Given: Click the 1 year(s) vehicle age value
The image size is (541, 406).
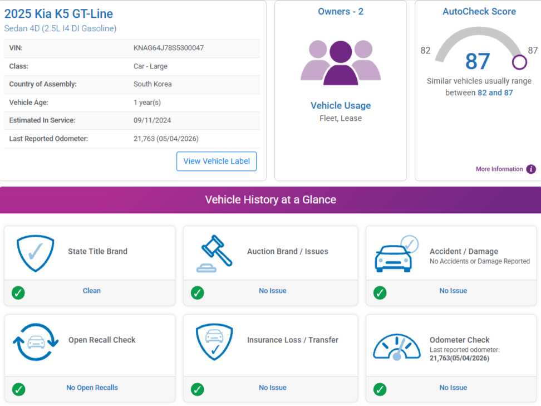Looking at the screenshot, I should click(x=147, y=102).
